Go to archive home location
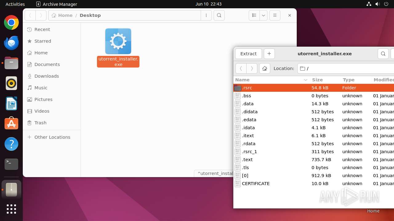394x221 pixels. [x=264, y=68]
